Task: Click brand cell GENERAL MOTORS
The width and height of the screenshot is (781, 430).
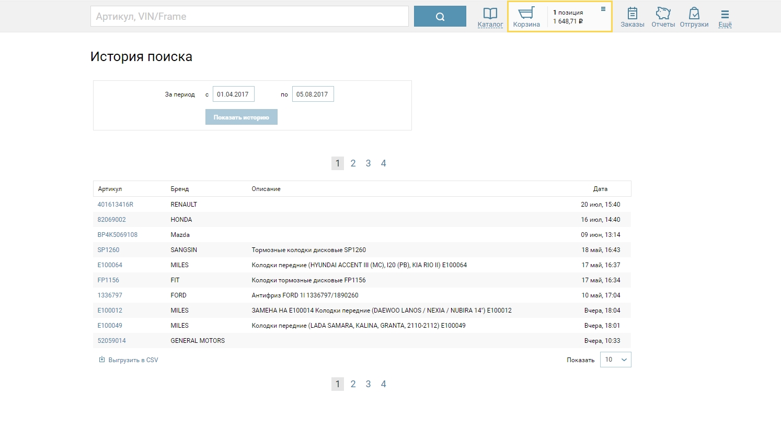Action: point(198,341)
